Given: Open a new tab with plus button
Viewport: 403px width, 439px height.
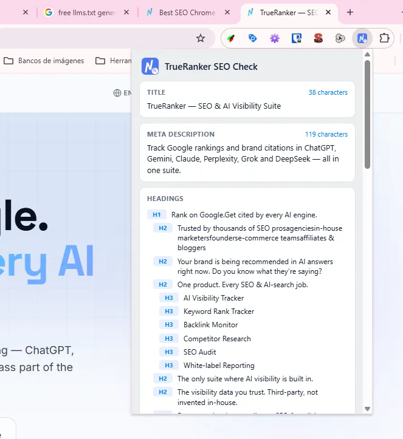Looking at the screenshot, I should 350,12.
